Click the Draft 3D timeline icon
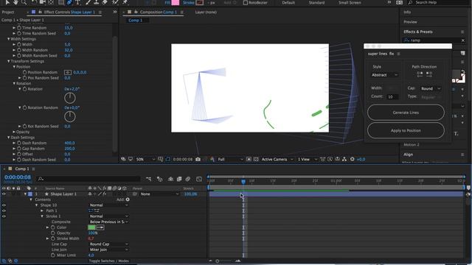Screen dimensions: 472x265 pos(159,179)
